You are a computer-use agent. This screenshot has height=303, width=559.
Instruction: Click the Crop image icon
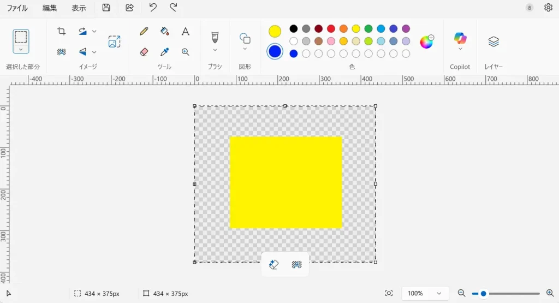62,32
